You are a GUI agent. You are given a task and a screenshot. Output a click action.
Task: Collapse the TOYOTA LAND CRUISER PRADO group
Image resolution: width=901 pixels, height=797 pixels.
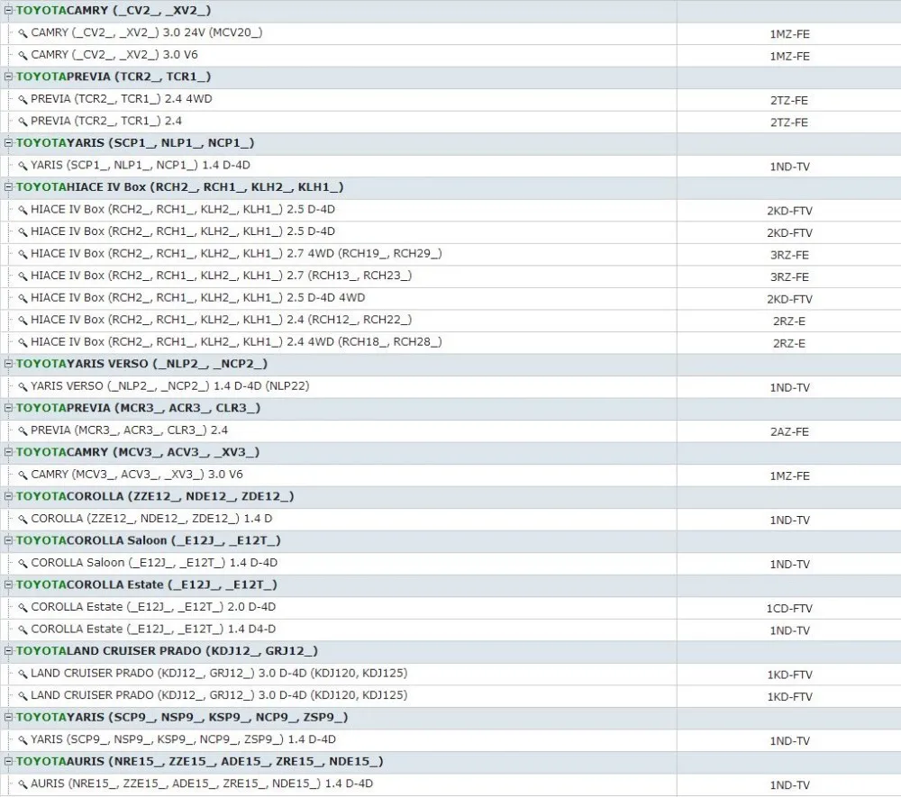click(x=9, y=650)
